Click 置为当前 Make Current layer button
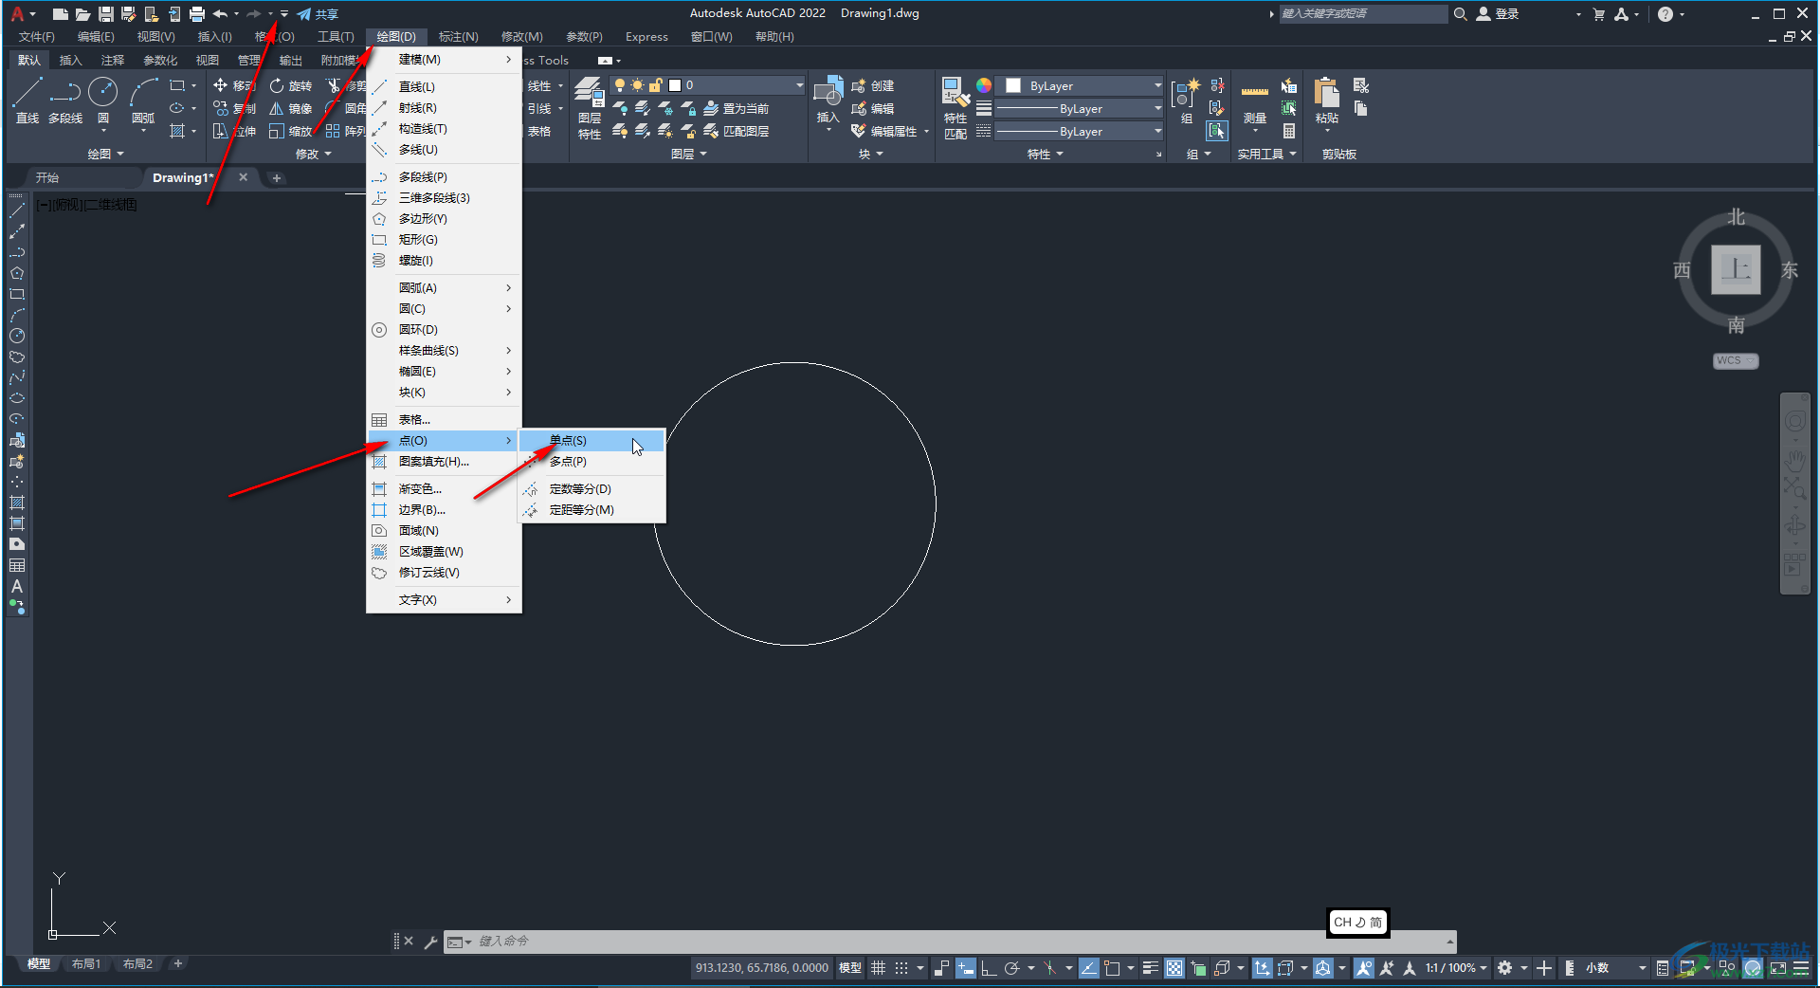This screenshot has height=988, width=1820. (x=736, y=108)
